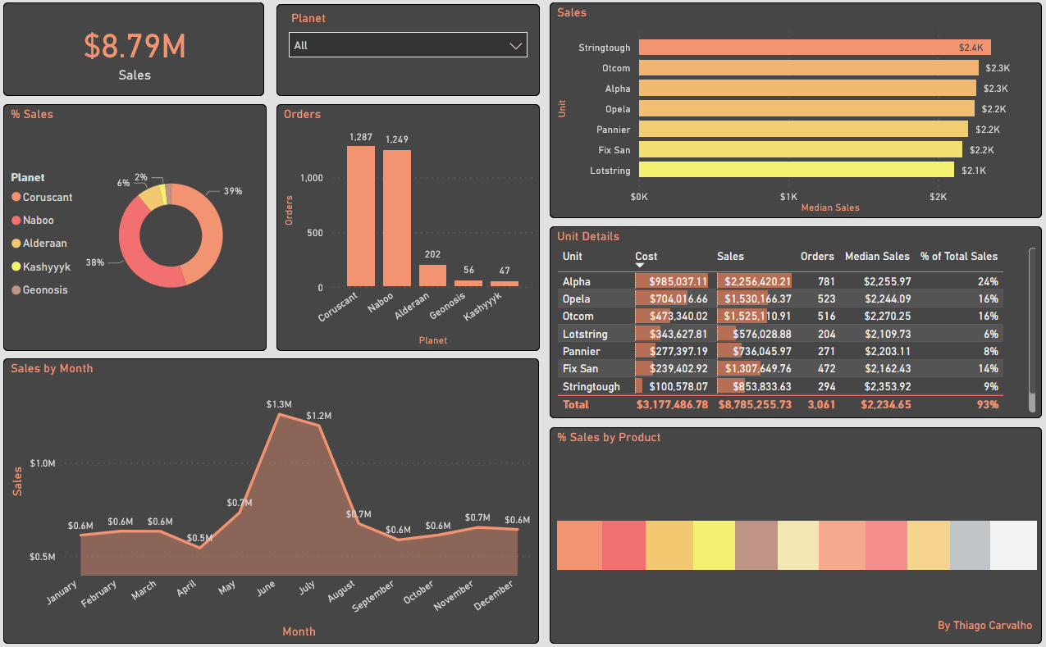Select Geonosis in the planet legend

pyautogui.click(x=39, y=290)
